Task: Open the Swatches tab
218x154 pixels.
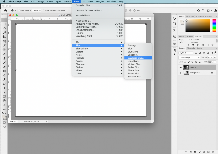Action: point(190,16)
